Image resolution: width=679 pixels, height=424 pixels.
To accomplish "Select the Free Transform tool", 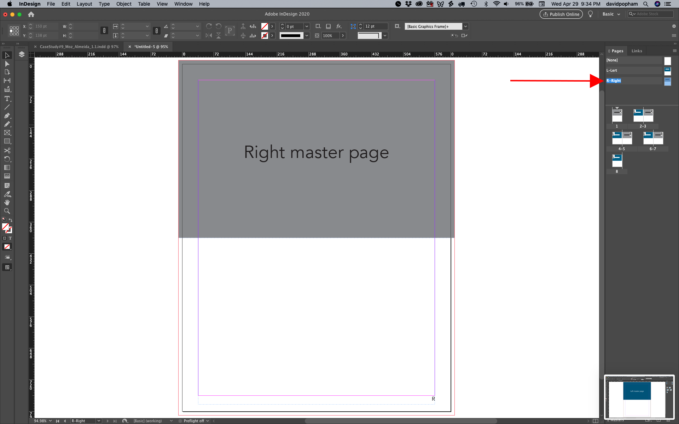I will coord(7,159).
